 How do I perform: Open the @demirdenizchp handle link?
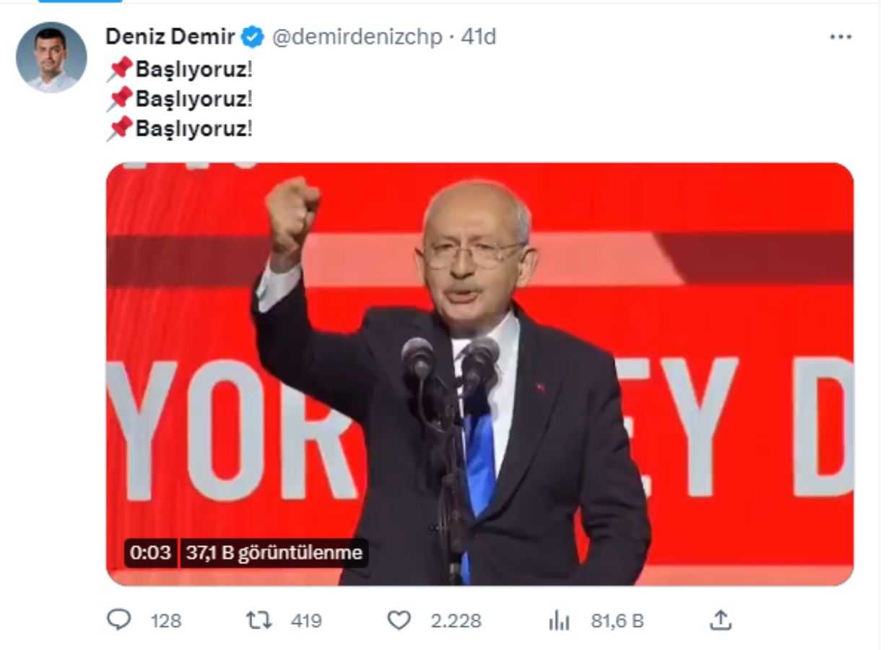tap(356, 37)
